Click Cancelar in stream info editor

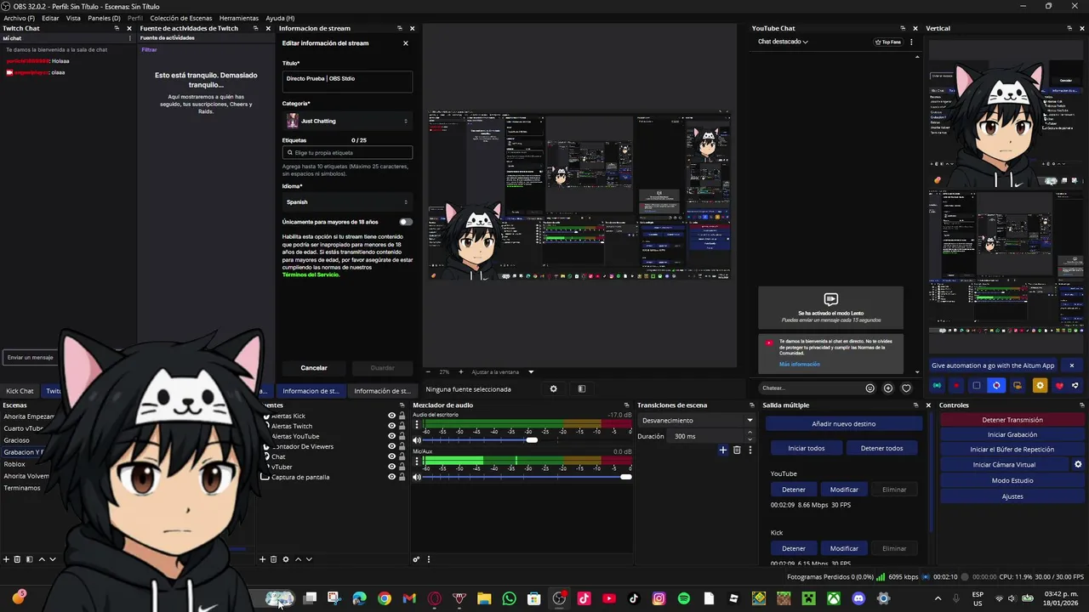pyautogui.click(x=314, y=368)
